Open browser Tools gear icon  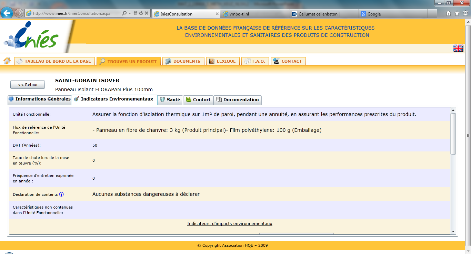tap(465, 13)
